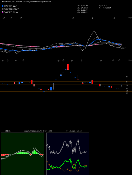Click the ADX (14 day) parameter values
Image resolution: width=132 pixels, height=175 pixels.
(x=74, y=131)
